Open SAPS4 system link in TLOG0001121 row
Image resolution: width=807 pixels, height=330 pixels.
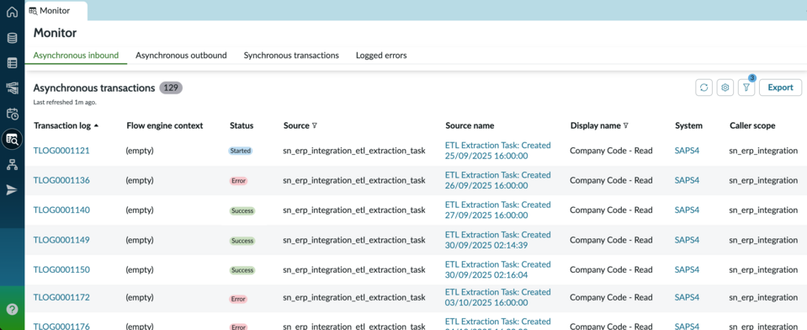tap(687, 151)
